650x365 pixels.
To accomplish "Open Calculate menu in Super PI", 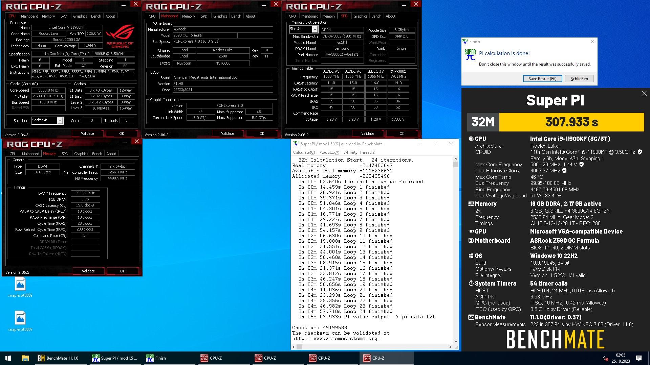I will [304, 152].
